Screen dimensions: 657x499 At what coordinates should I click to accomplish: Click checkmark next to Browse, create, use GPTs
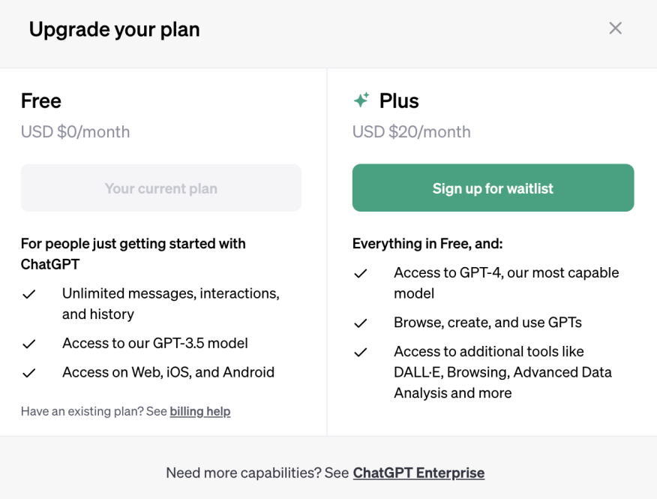click(x=361, y=322)
